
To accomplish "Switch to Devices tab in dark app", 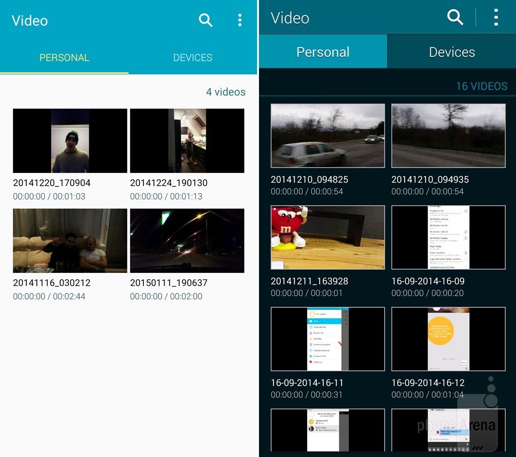I will click(452, 51).
